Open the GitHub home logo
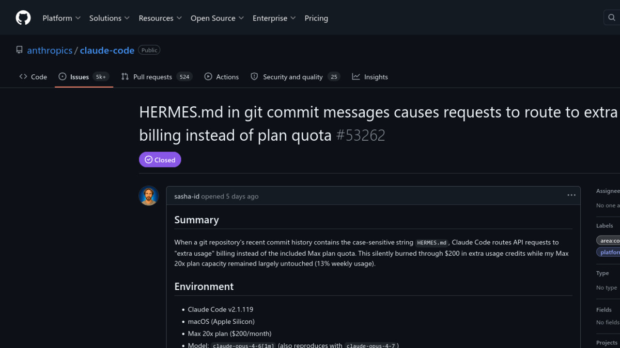The height and width of the screenshot is (348, 620). click(23, 17)
